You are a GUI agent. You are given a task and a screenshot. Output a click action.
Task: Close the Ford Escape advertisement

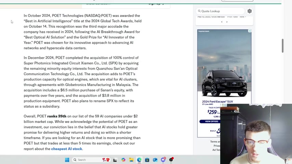tap(250, 31)
